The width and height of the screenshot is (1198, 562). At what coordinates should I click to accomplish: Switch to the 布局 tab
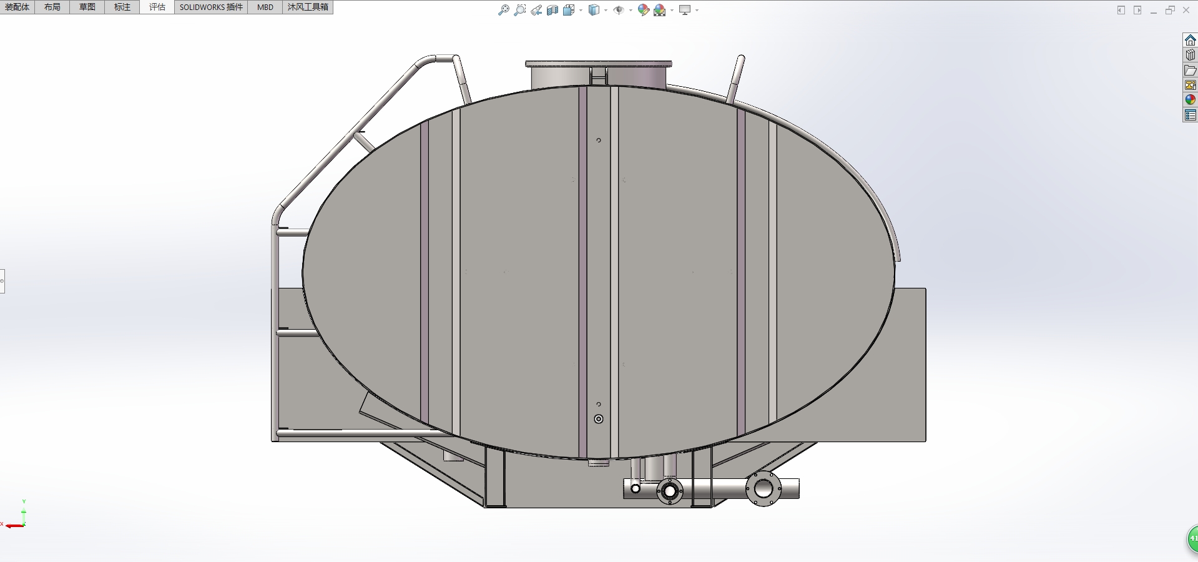tap(52, 7)
